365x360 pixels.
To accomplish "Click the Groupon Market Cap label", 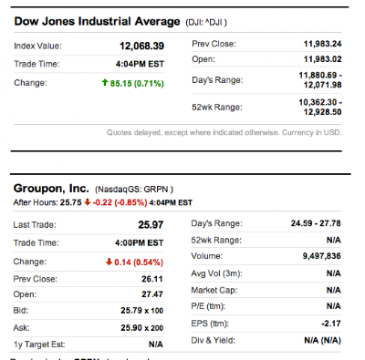I will click(214, 291).
